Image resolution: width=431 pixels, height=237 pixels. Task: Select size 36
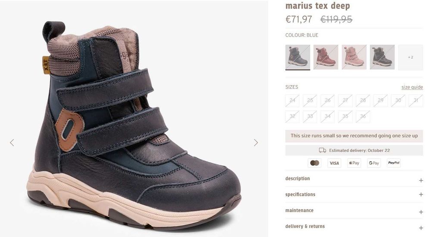(x=363, y=117)
